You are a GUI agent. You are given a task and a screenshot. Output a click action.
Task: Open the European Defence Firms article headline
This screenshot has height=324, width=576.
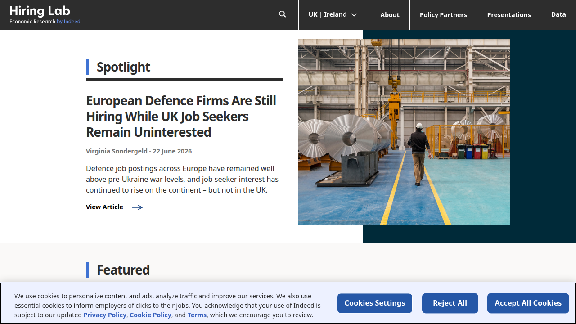[x=181, y=116]
